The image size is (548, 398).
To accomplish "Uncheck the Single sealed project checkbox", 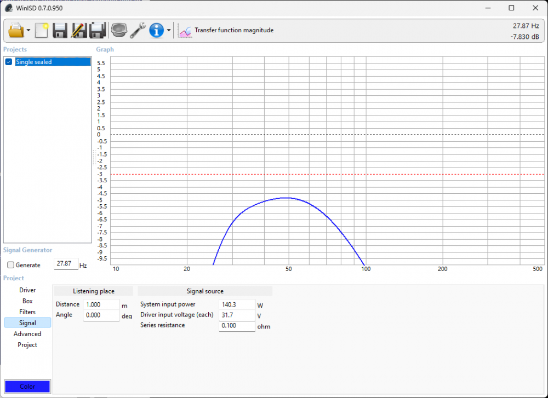I will click(9, 62).
